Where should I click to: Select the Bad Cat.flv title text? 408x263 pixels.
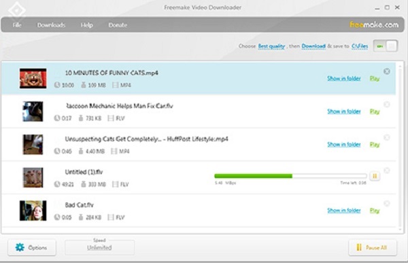point(79,205)
